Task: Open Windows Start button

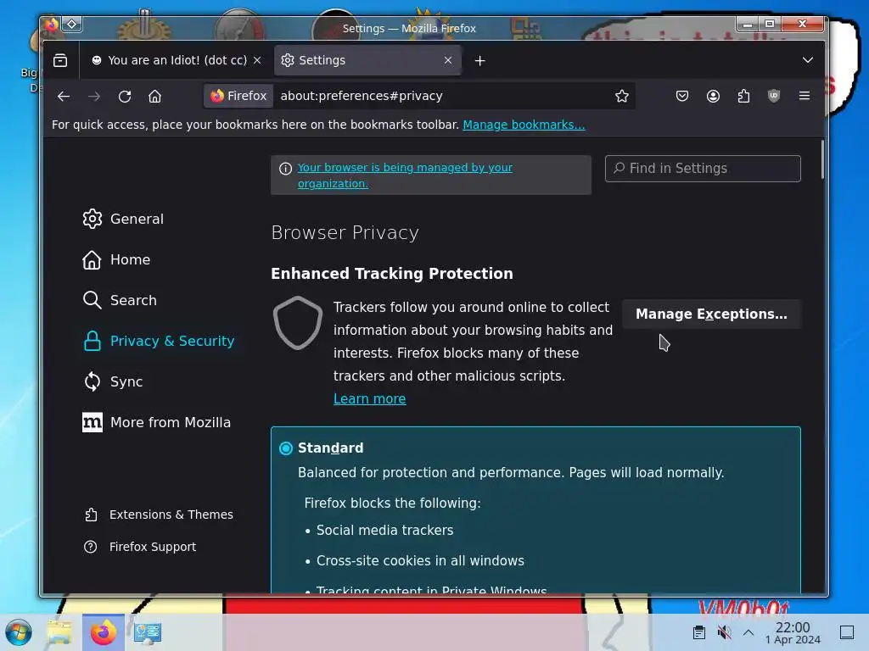Action: pos(19,632)
